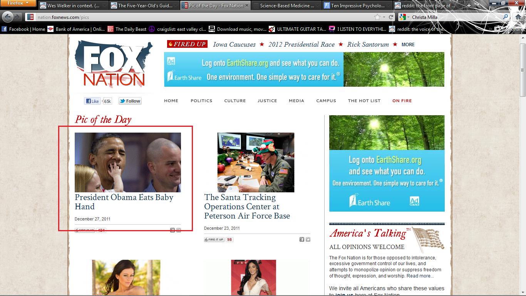Click the browser Back arrow button

click(x=7, y=17)
